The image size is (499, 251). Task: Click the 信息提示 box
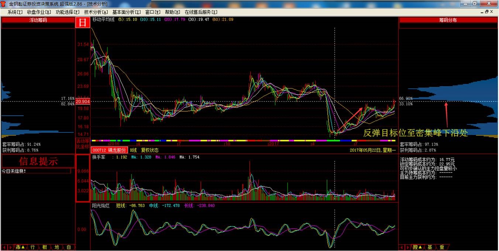(x=38, y=161)
